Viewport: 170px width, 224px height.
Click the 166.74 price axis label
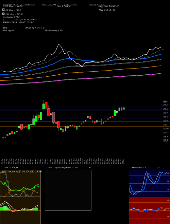point(166,113)
